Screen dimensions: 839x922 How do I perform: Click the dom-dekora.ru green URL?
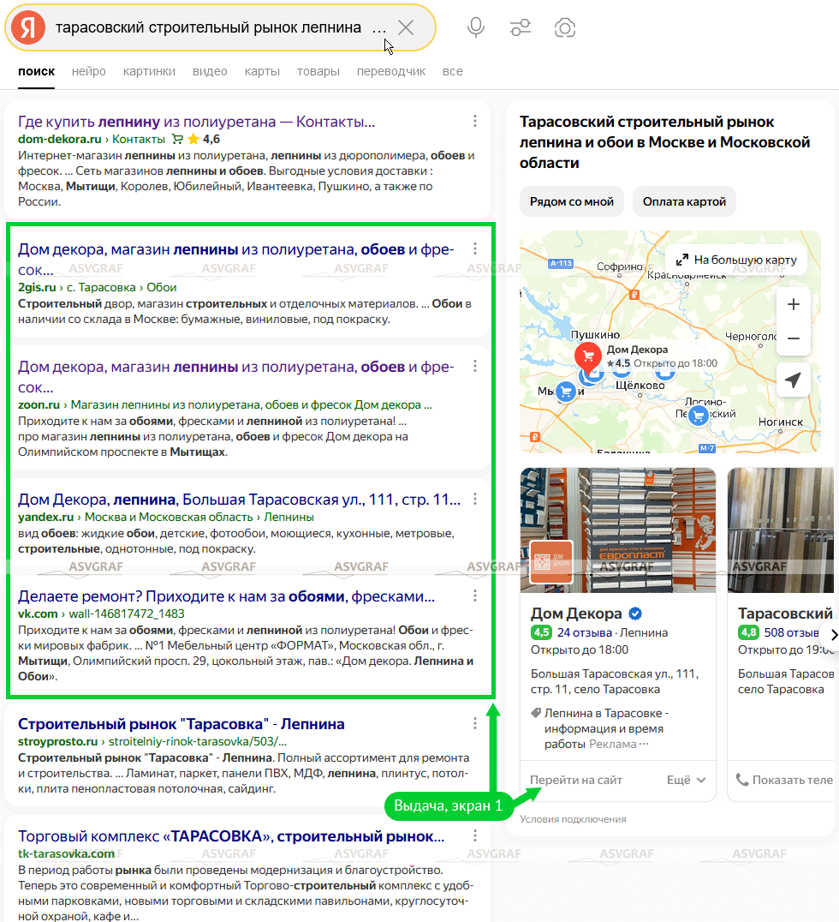[59, 140]
